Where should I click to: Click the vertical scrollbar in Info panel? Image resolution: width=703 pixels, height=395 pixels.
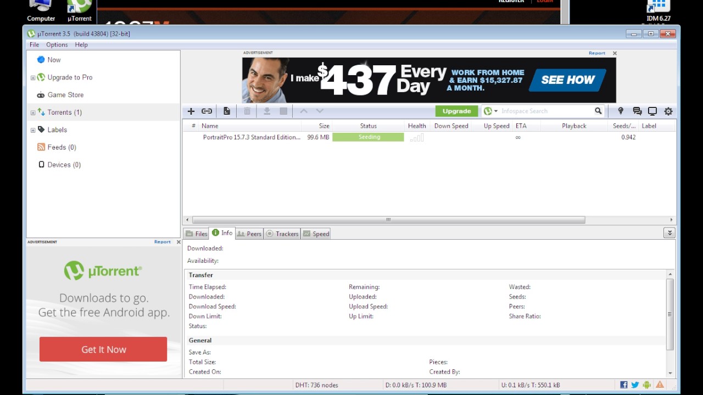[x=670, y=314]
